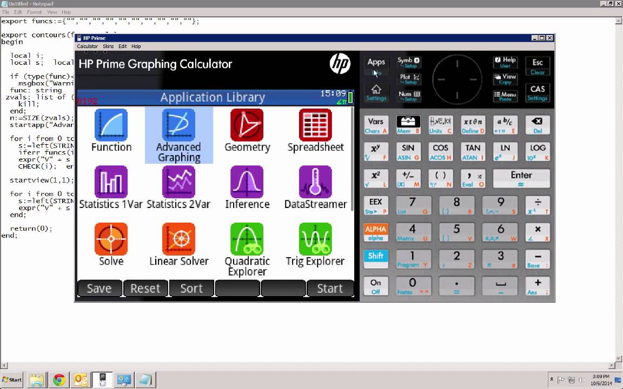The width and height of the screenshot is (623, 389).
Task: Click the toolbox Mem key
Action: tap(408, 125)
